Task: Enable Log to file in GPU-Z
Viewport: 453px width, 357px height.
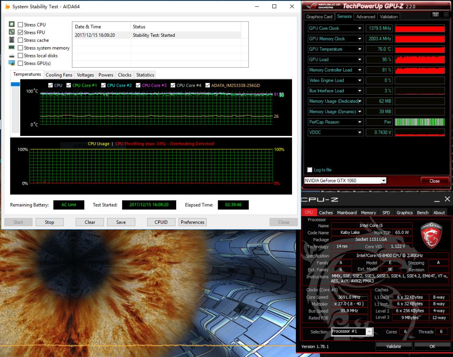Action: 310,170
